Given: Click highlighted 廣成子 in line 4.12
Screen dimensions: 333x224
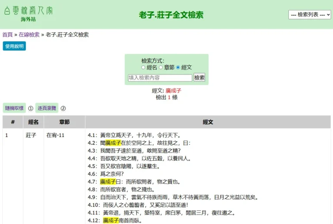Looking at the screenshot, I should pos(111,221).
